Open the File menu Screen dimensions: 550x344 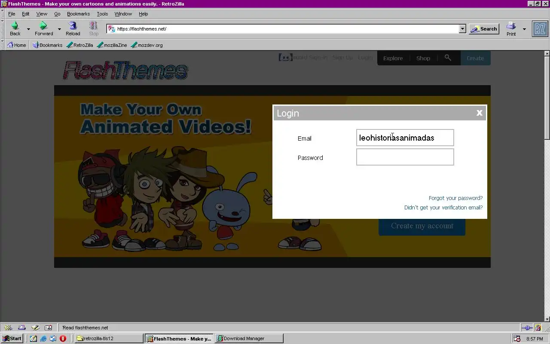point(12,14)
